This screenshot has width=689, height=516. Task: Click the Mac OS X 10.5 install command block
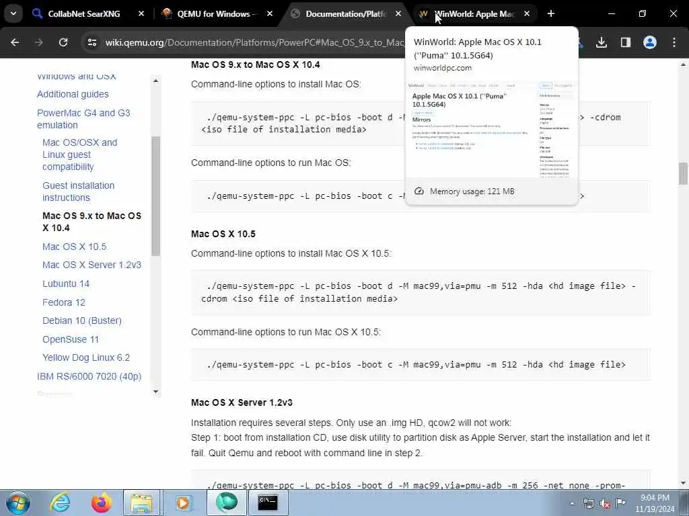[x=421, y=292]
